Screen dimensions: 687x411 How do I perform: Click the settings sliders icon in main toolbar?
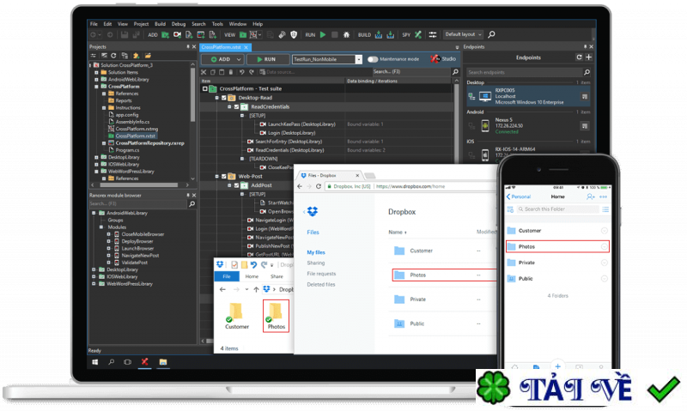coord(433,34)
